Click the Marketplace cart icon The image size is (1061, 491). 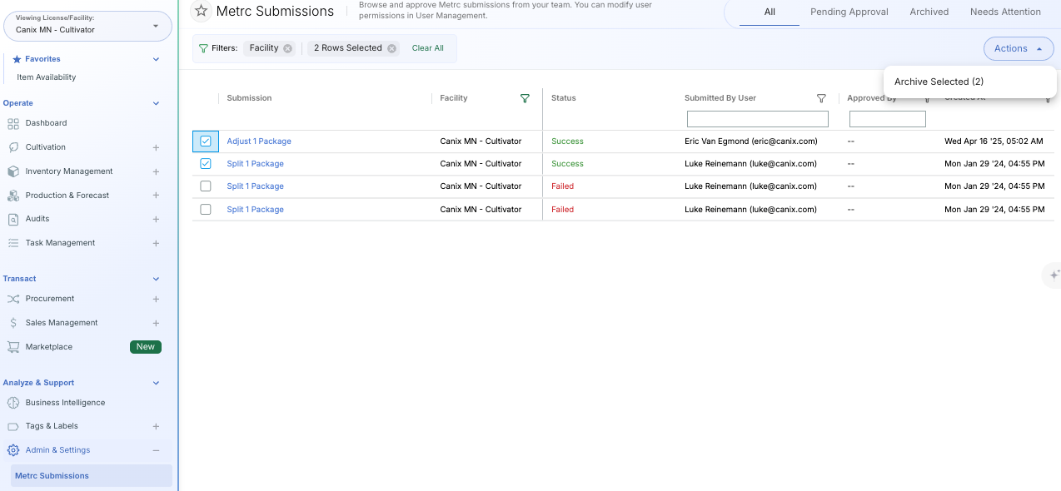(12, 347)
